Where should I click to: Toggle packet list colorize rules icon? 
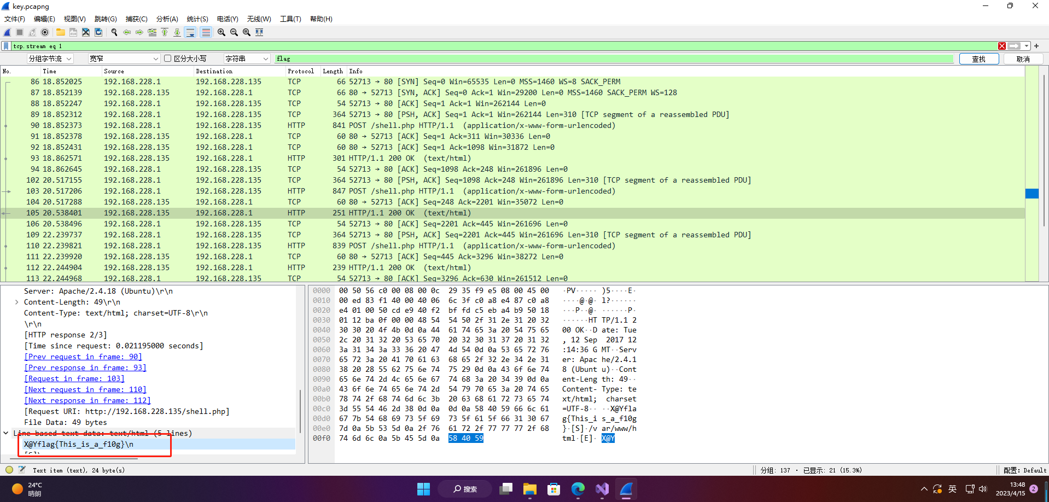coord(206,32)
